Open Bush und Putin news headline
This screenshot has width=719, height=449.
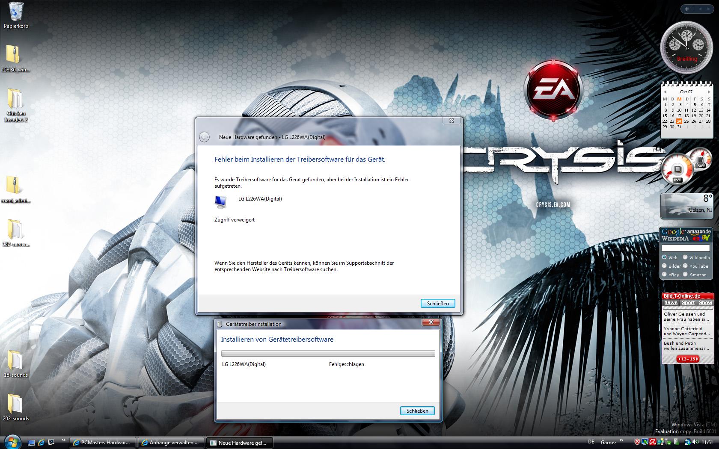pyautogui.click(x=686, y=346)
